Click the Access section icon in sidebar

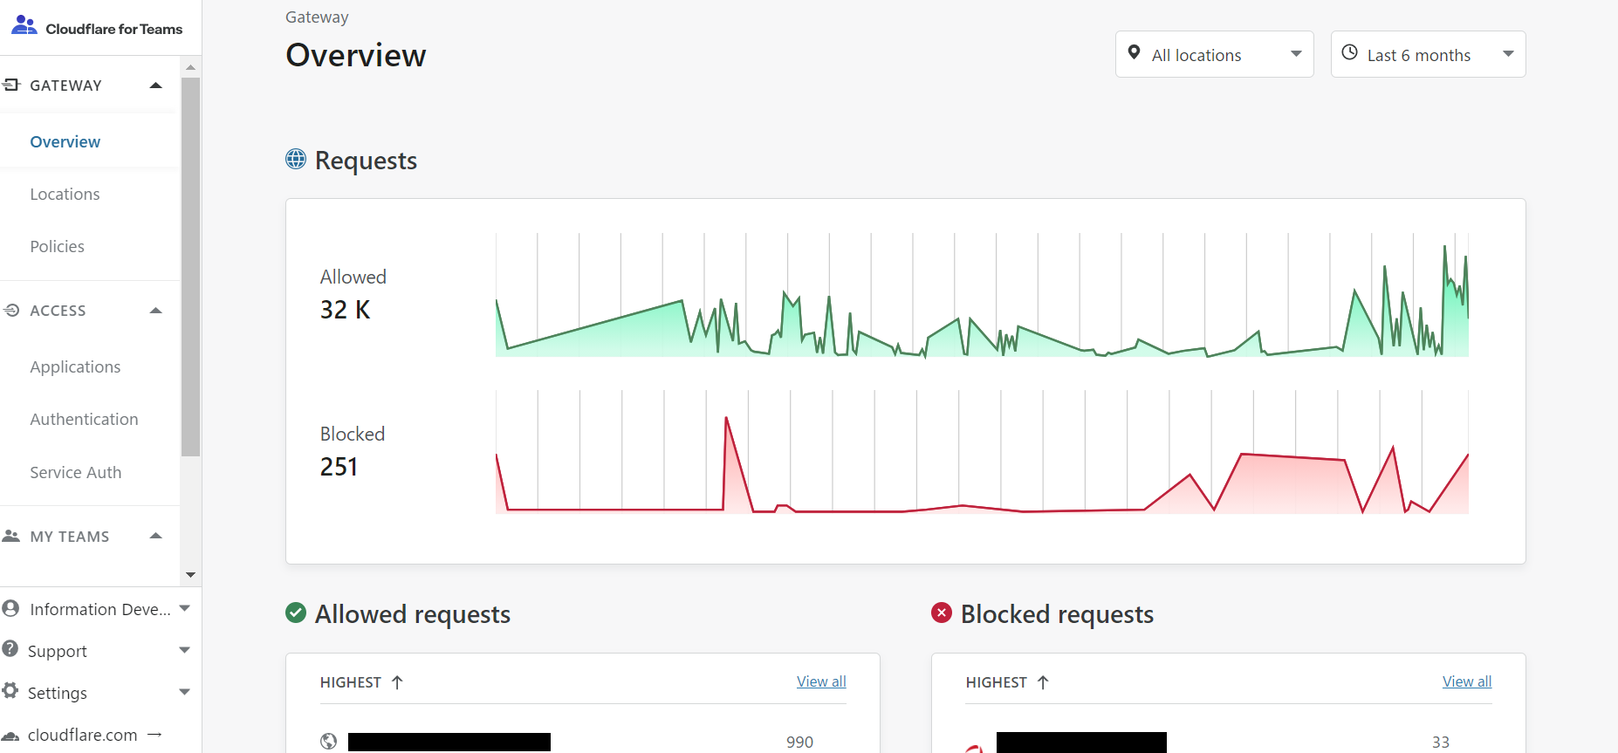tap(11, 310)
